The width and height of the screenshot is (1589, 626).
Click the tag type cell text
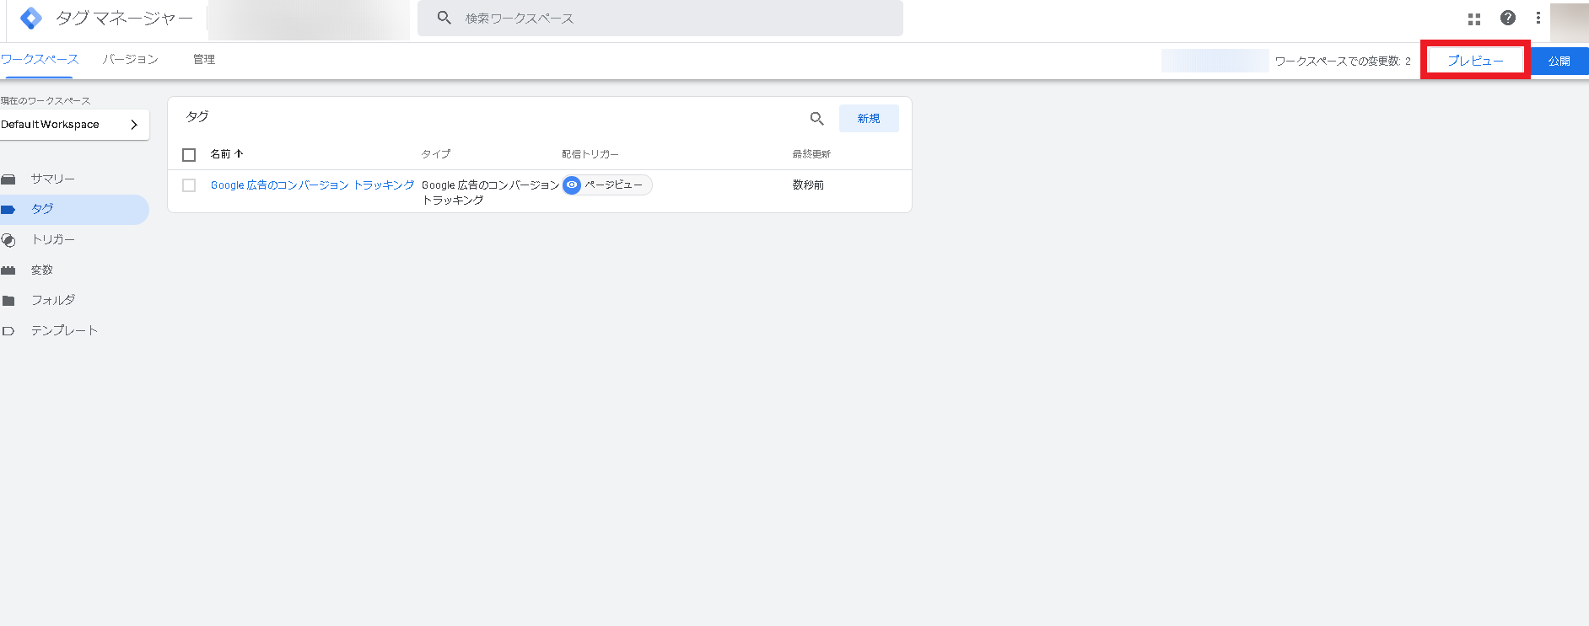[x=490, y=192]
